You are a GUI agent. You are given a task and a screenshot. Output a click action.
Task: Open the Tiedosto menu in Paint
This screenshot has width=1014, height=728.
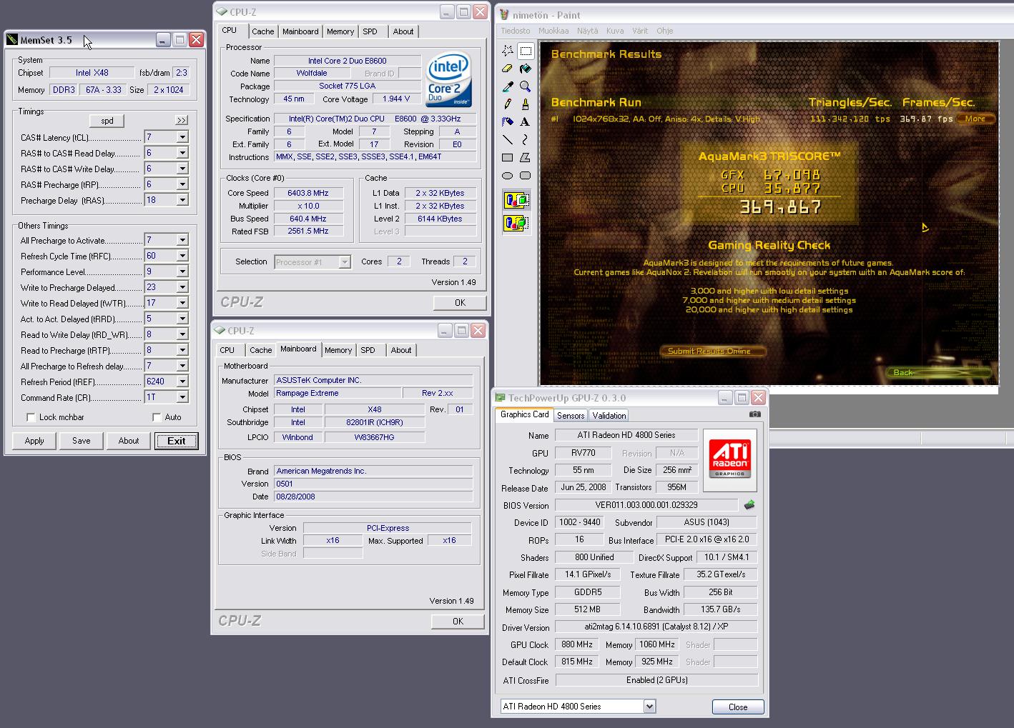(x=516, y=31)
